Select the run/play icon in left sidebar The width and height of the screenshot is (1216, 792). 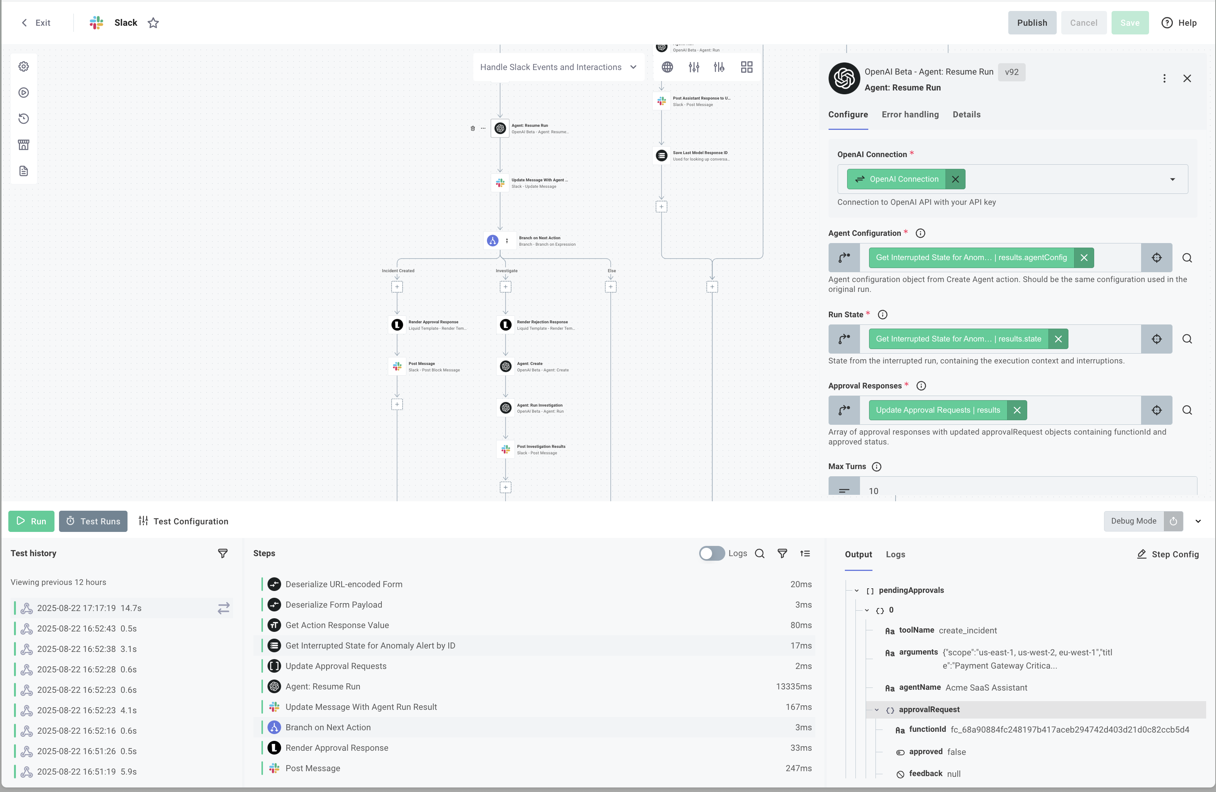(x=23, y=92)
